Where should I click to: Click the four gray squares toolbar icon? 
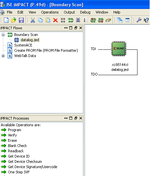(x=63, y=20)
